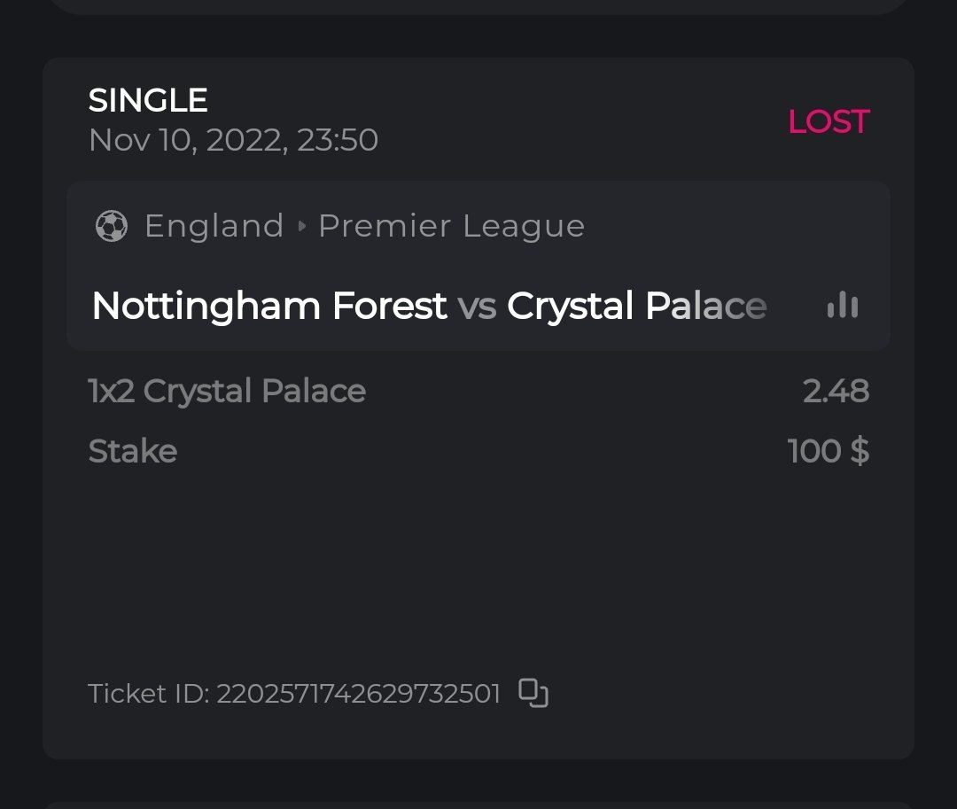The height and width of the screenshot is (809, 957).
Task: Select the Ticket ID number text
Action: (358, 693)
